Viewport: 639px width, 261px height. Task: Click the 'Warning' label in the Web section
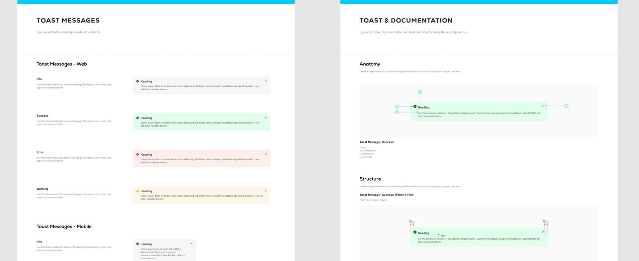[42, 189]
